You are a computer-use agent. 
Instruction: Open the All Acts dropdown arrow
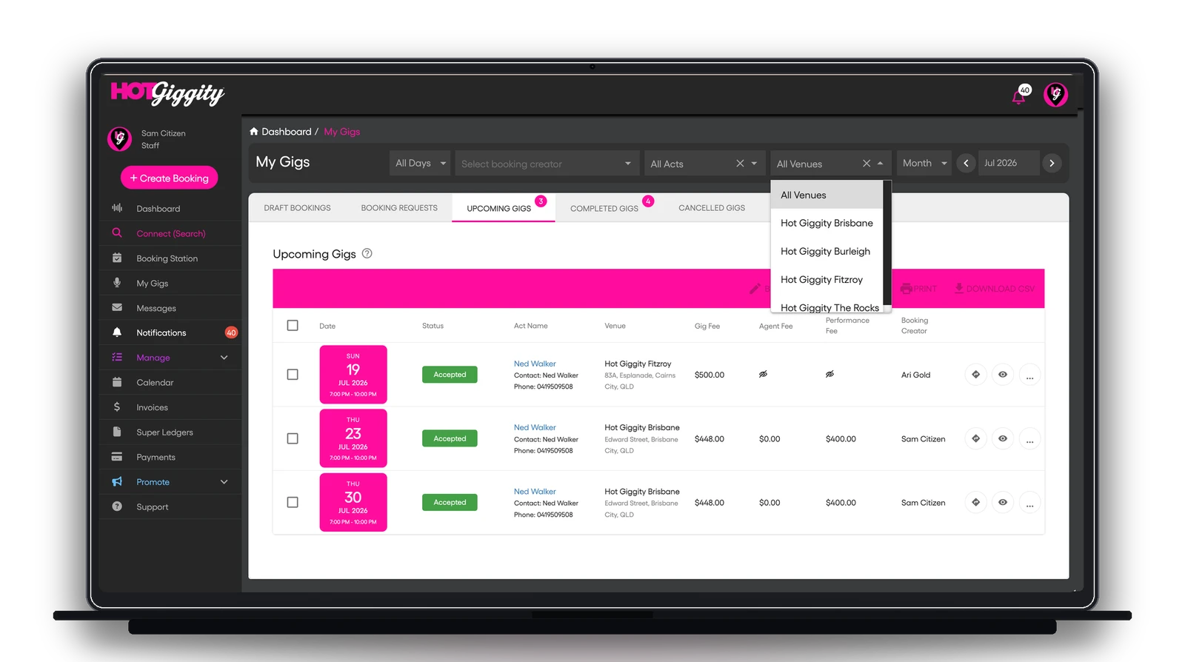click(754, 164)
